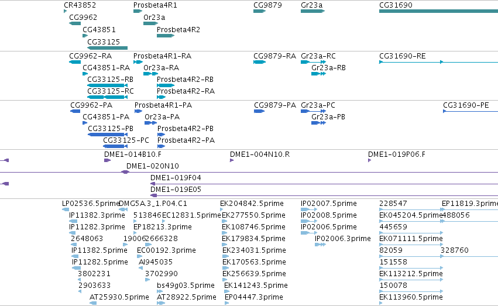498x306 pixels.
Task: Select protein Gr23a-PB
Action: coord(328,117)
